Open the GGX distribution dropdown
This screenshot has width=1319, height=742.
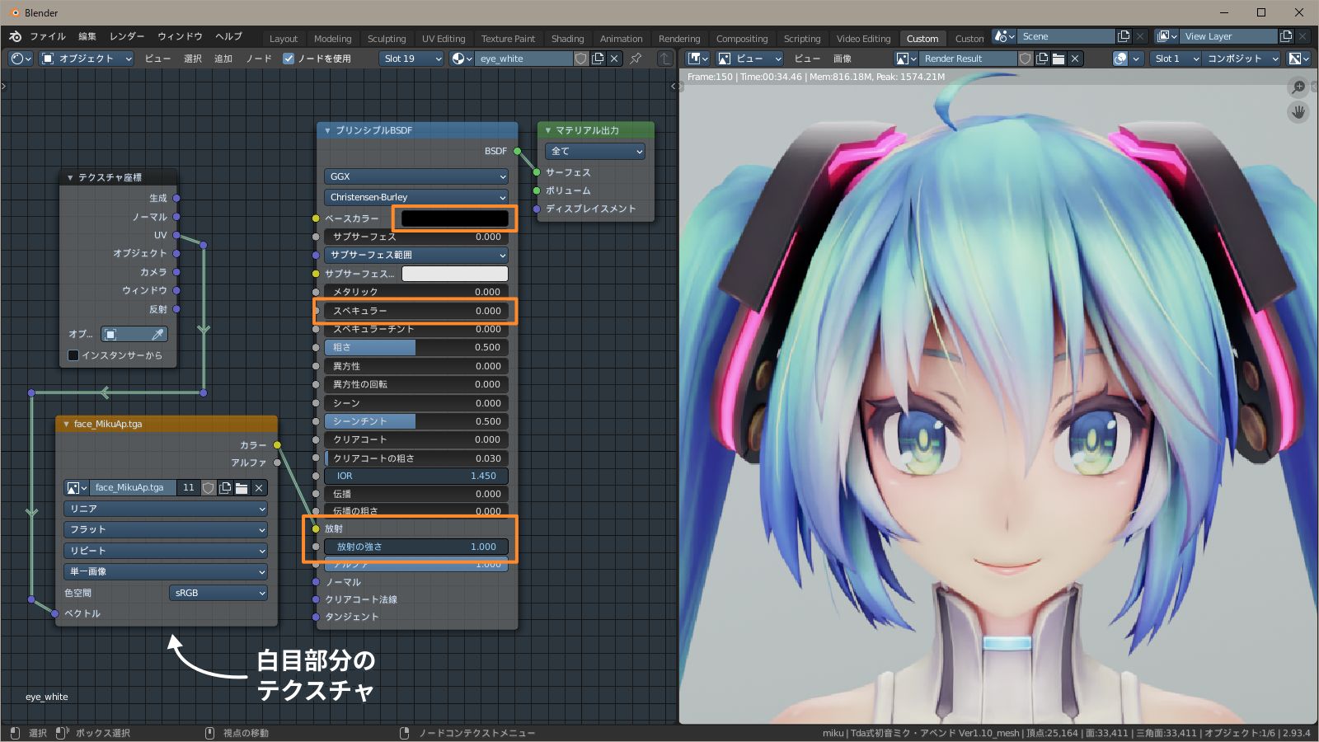click(x=416, y=176)
